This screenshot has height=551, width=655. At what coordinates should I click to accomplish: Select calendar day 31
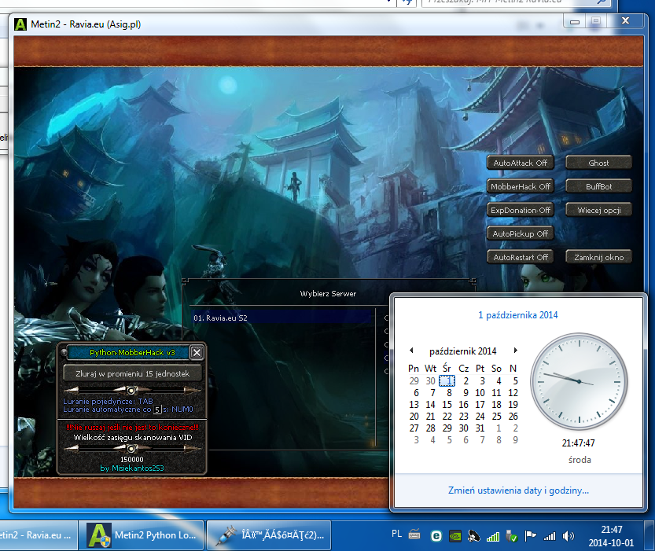tap(480, 428)
